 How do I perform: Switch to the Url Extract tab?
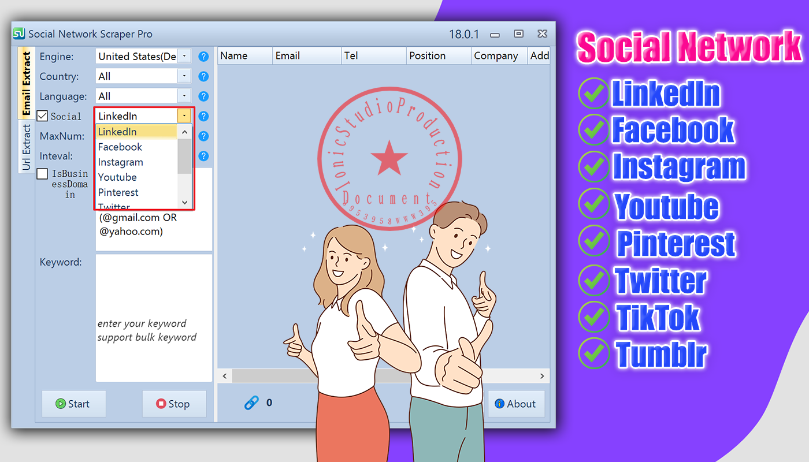click(26, 147)
